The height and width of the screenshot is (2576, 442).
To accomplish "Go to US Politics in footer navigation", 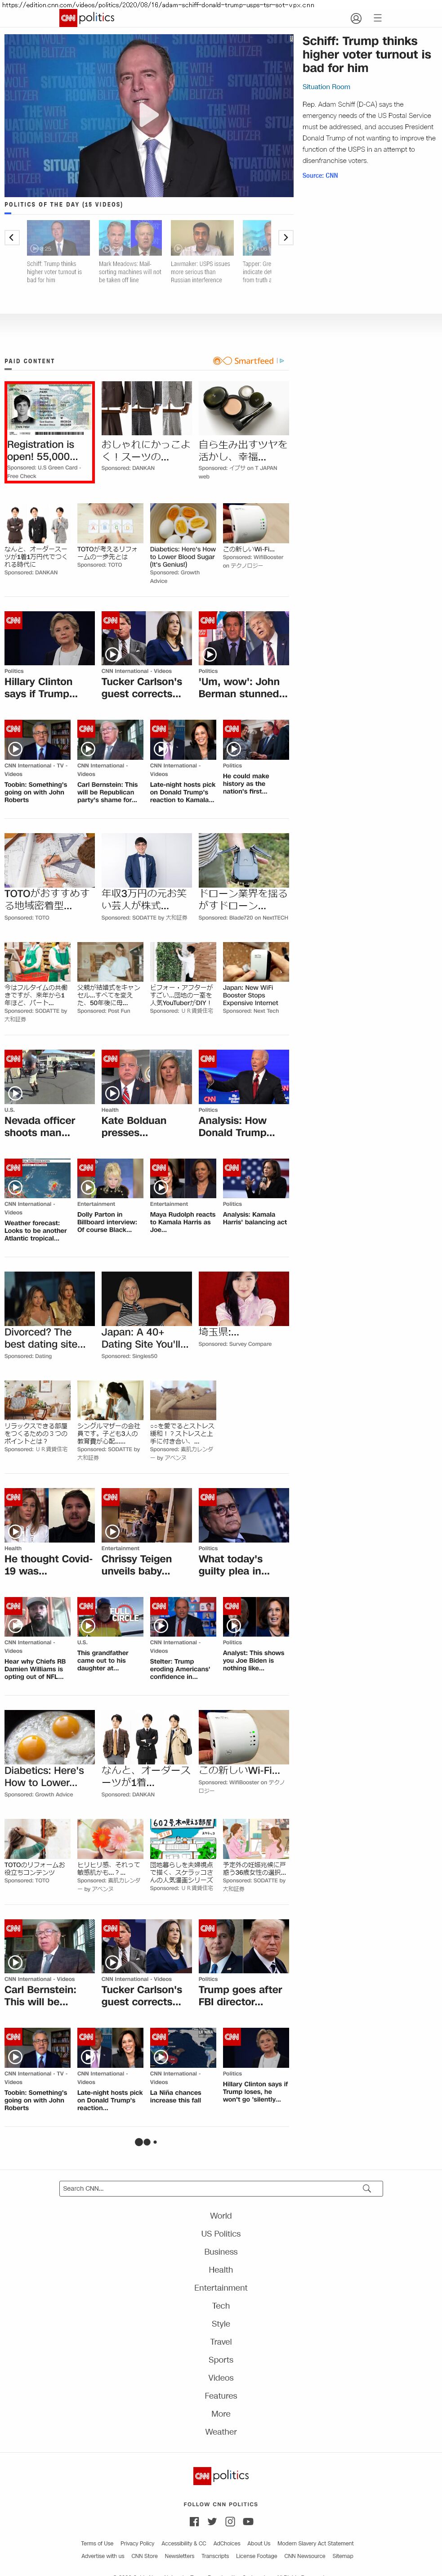I will pyautogui.click(x=221, y=2233).
